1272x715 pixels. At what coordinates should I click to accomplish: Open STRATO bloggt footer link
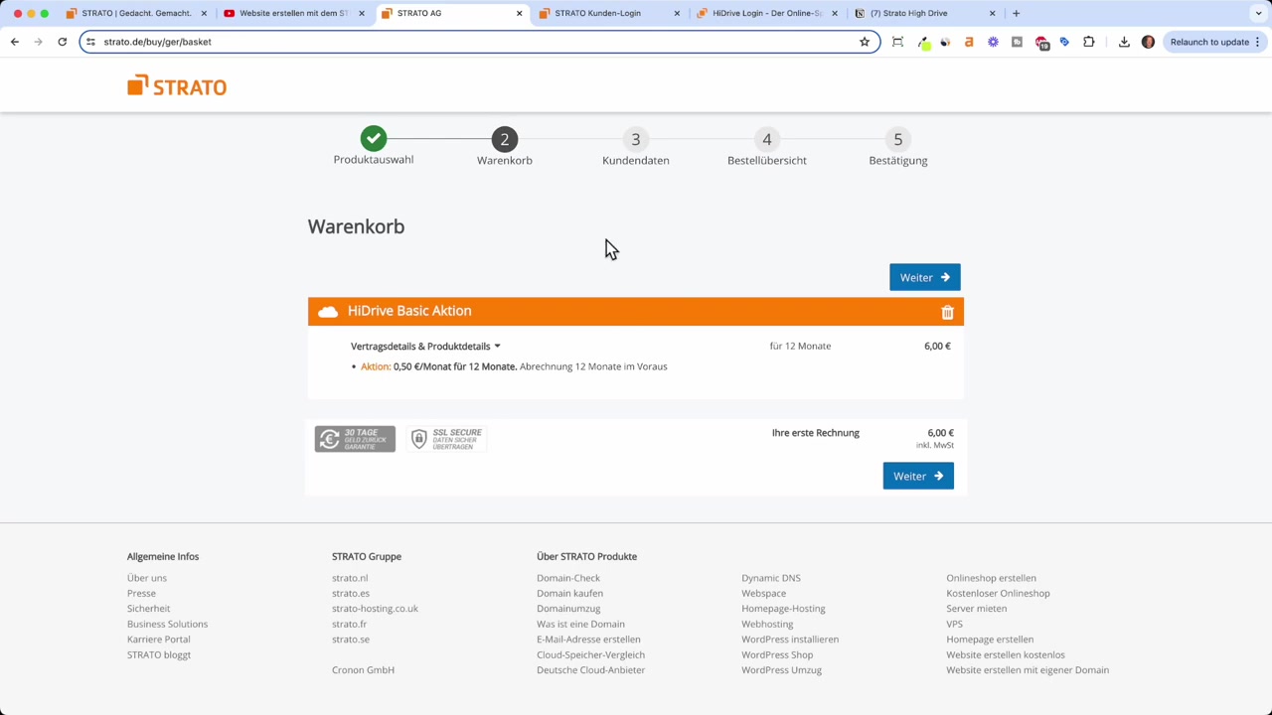(x=159, y=654)
